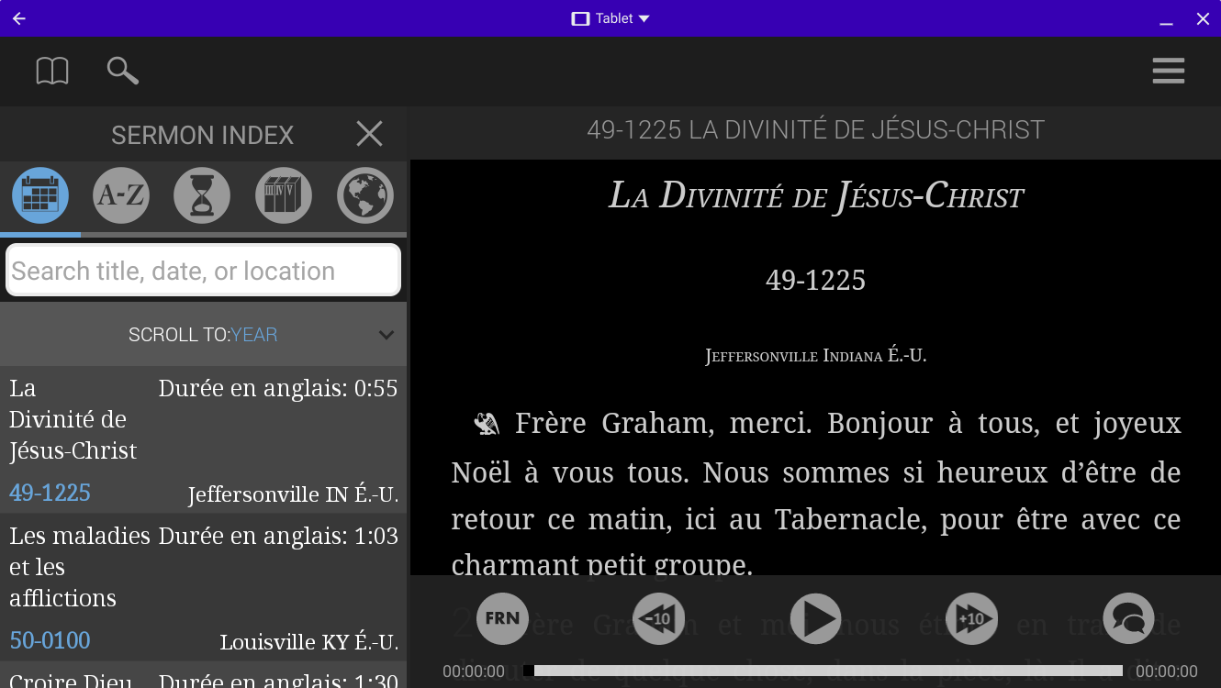This screenshot has height=688, width=1221.
Task: Open sermon La Divinité de Jésus-Christ in list
Action: coord(203,439)
